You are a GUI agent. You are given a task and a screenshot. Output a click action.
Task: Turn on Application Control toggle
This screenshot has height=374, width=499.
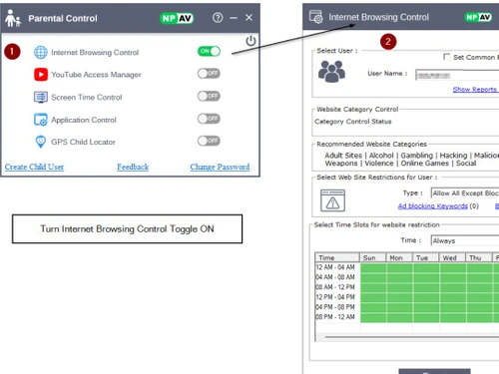209,119
